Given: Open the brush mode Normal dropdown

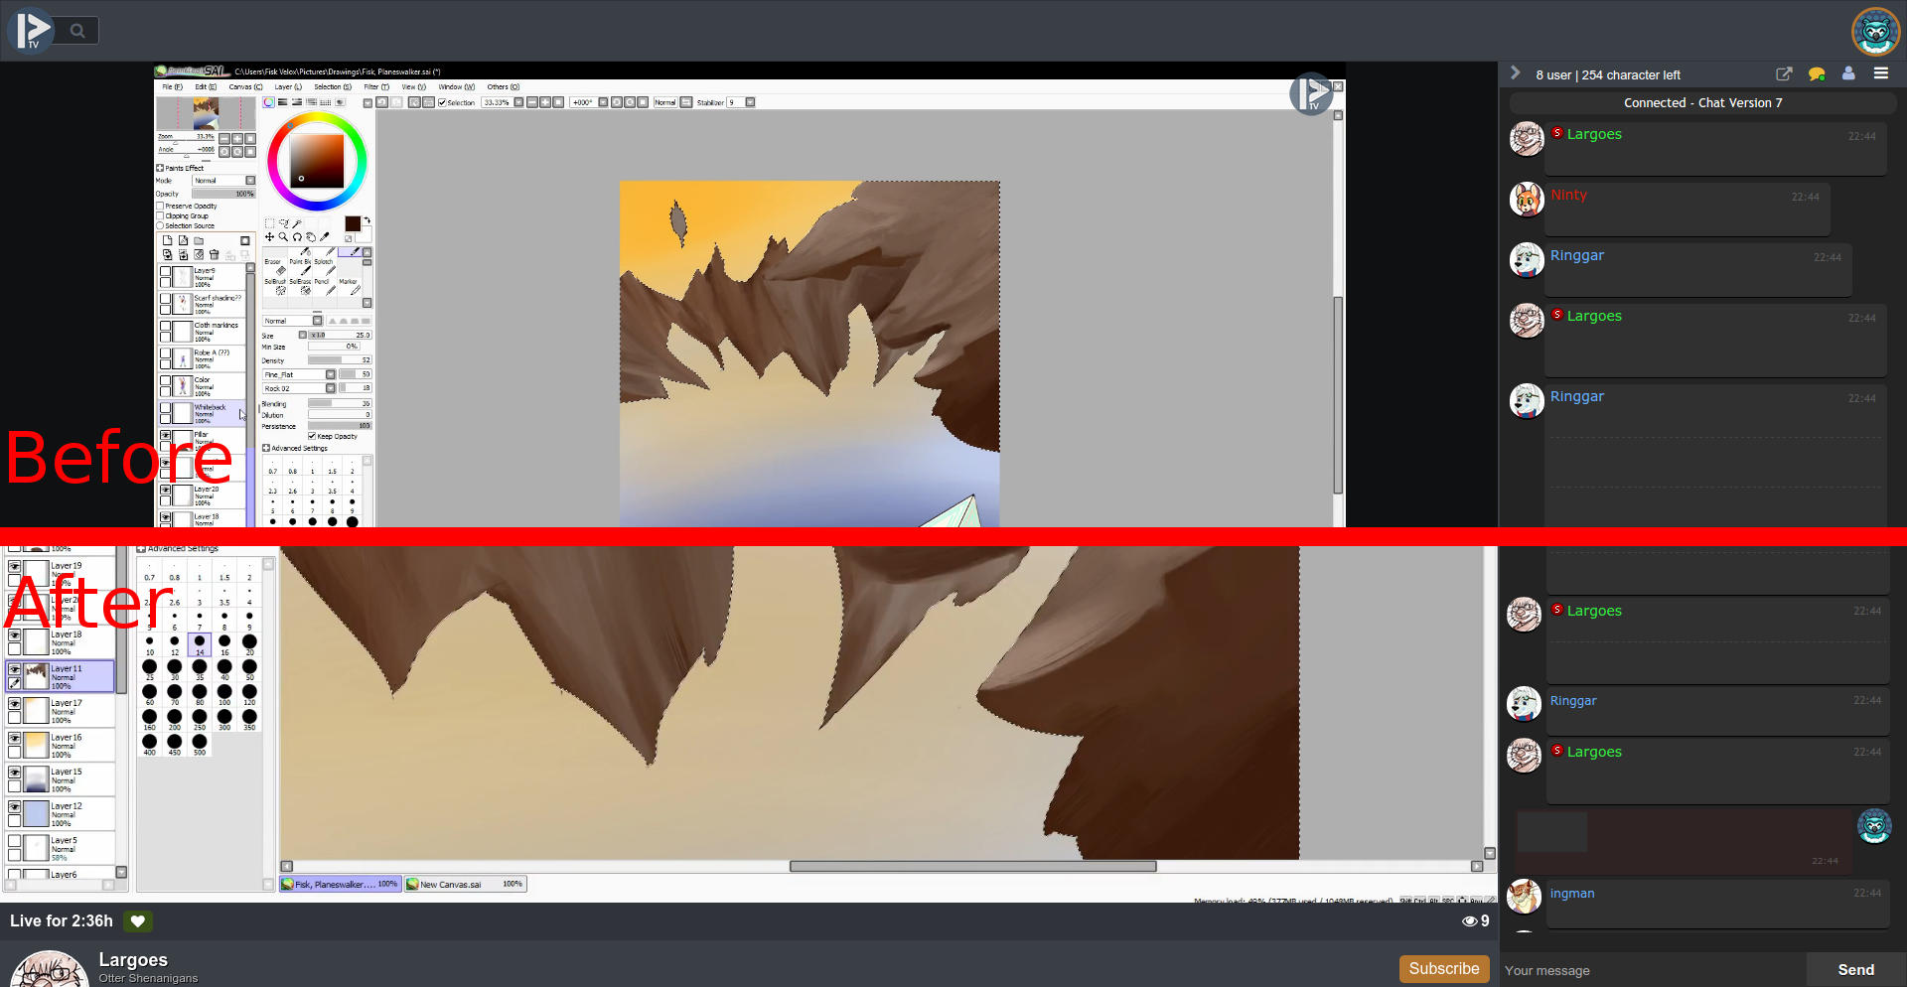Looking at the screenshot, I should pyautogui.click(x=293, y=321).
